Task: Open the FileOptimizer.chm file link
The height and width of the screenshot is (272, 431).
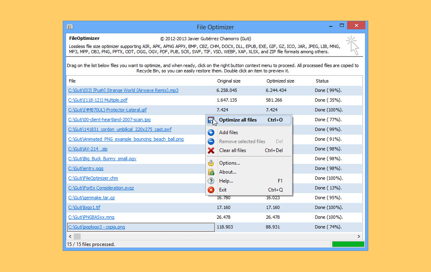Action: pos(93,178)
